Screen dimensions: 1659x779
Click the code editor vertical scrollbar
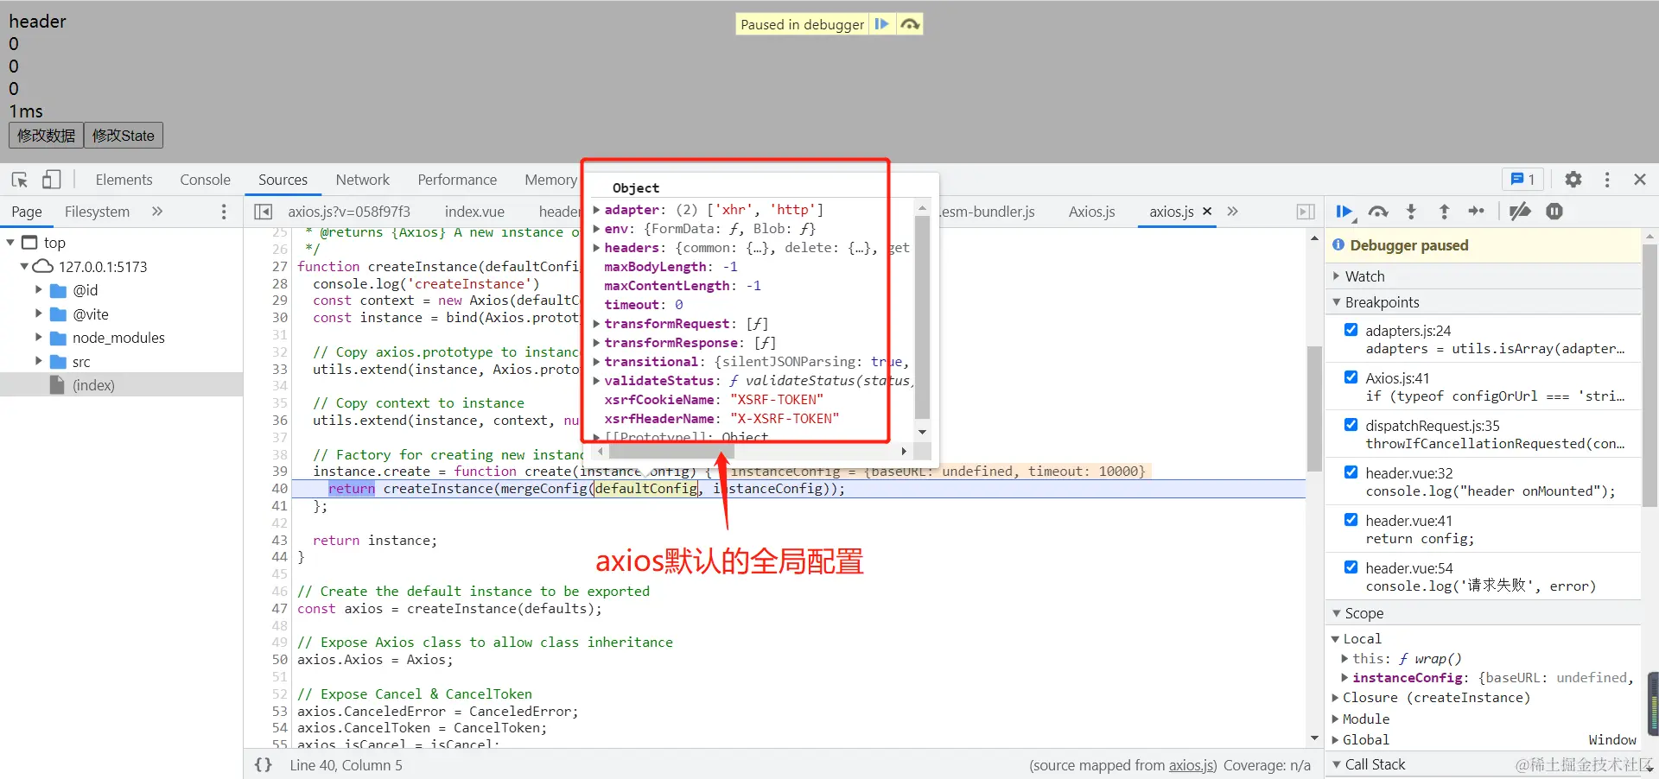(x=1314, y=408)
